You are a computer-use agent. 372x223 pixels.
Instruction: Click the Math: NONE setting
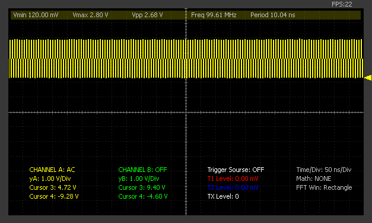point(314,179)
